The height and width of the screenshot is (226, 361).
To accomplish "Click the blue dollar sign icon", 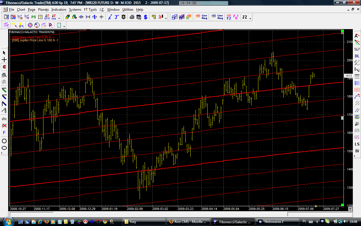I will tap(146, 17).
